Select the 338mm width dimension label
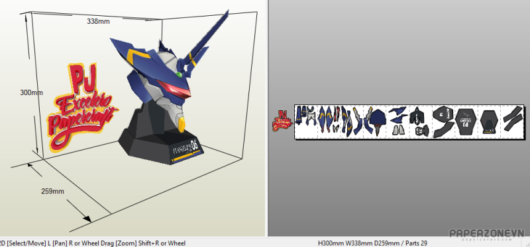Viewport: 530px width, 247px height. point(98,21)
